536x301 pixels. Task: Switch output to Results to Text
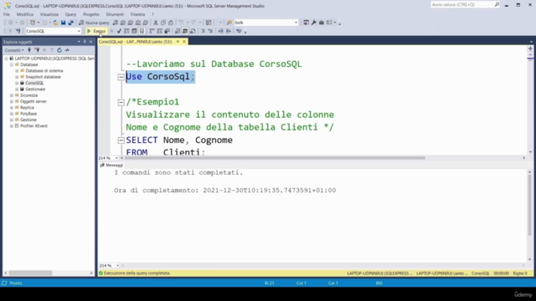coord(178,31)
